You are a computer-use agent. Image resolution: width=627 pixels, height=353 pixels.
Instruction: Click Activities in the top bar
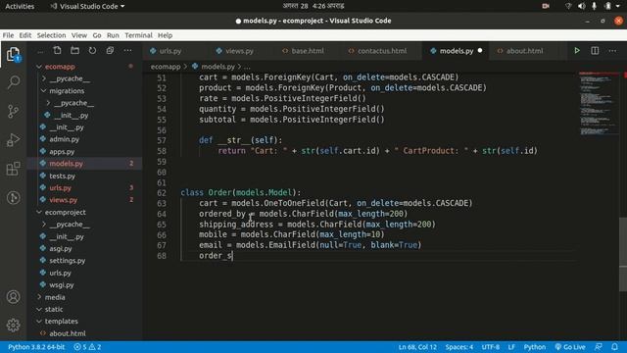point(20,6)
